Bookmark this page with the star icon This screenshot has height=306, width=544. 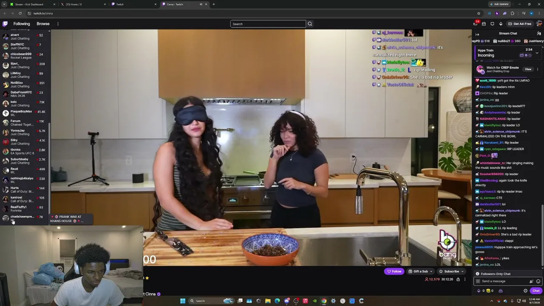[479, 13]
